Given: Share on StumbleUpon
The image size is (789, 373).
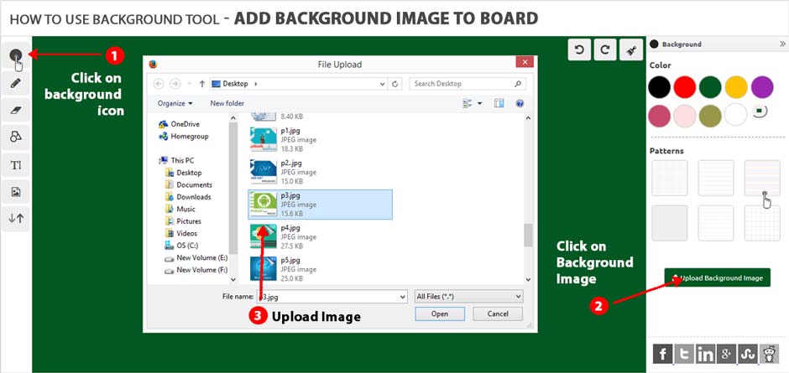Looking at the screenshot, I should tap(748, 354).
